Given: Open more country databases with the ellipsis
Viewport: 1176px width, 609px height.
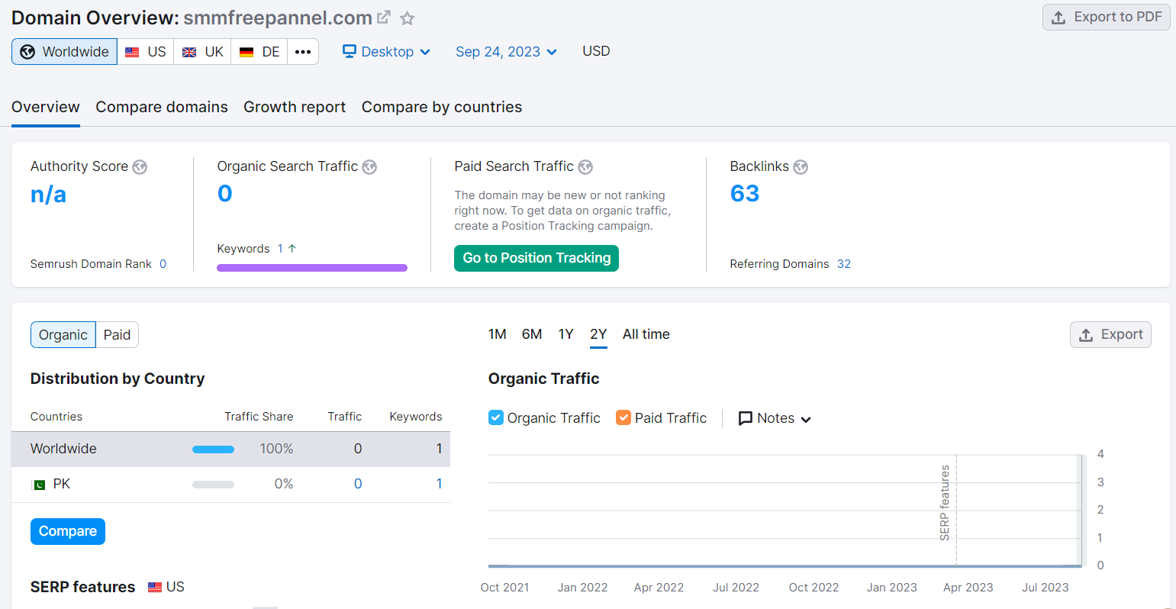Looking at the screenshot, I should click(x=303, y=52).
